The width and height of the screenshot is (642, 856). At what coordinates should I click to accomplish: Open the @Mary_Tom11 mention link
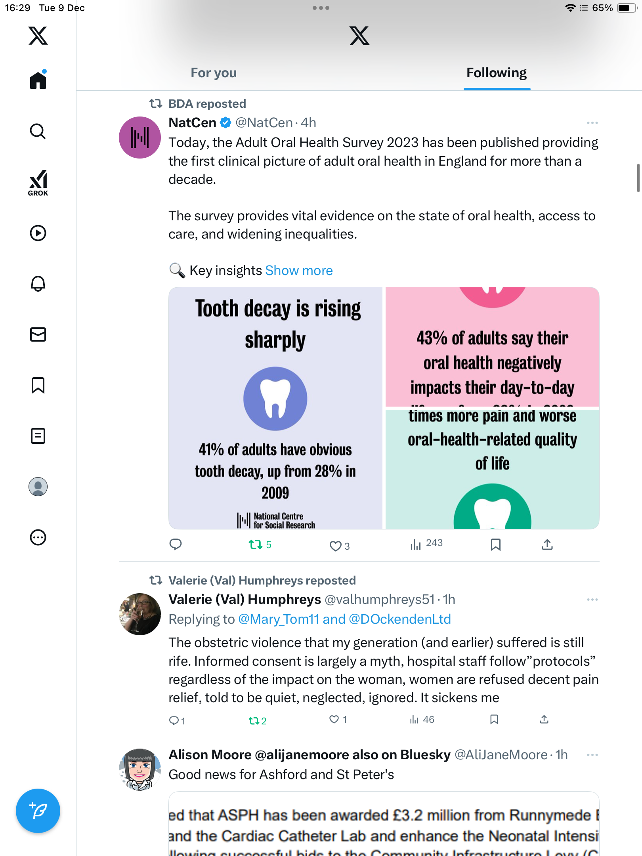pyautogui.click(x=279, y=619)
